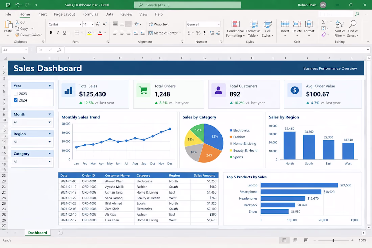Open Sort & Filter tool

point(340,29)
